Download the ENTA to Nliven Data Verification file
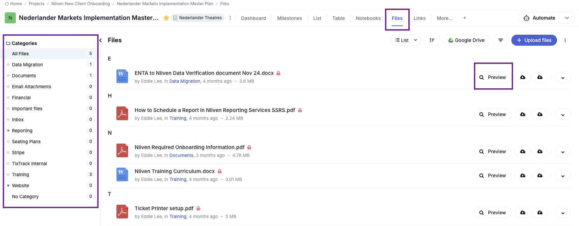The image size is (579, 226). [x=523, y=77]
